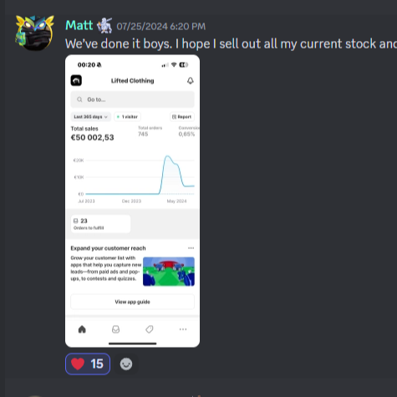Open Matt's username profile link
This screenshot has width=397, height=397.
point(79,26)
